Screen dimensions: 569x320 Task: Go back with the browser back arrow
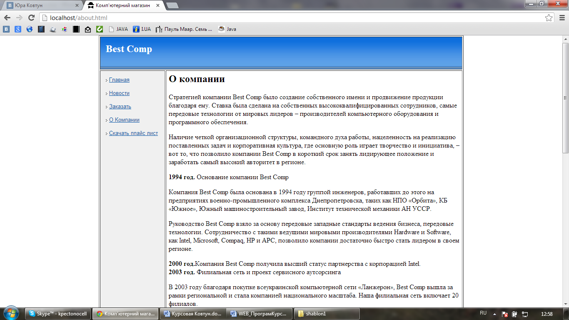pyautogui.click(x=7, y=17)
